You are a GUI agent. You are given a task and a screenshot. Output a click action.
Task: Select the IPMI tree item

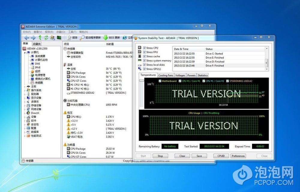pyautogui.click(x=38, y=67)
